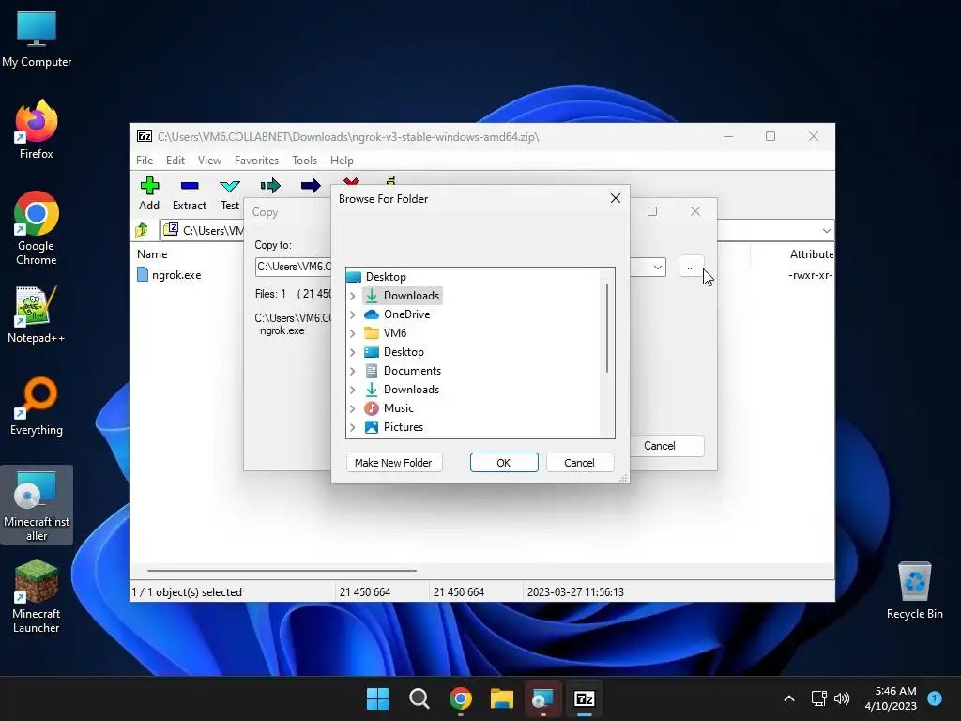961x721 pixels.
Task: Open the Copy to path dropdown
Action: tap(658, 267)
